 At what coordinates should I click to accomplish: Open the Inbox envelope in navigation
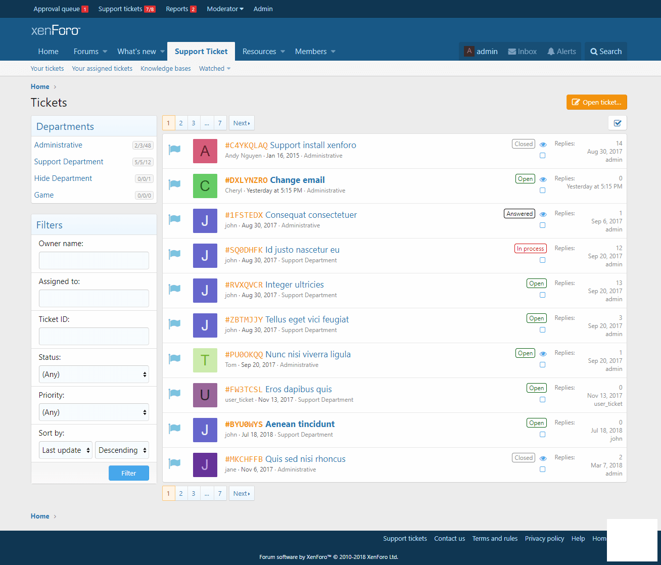[x=523, y=52]
